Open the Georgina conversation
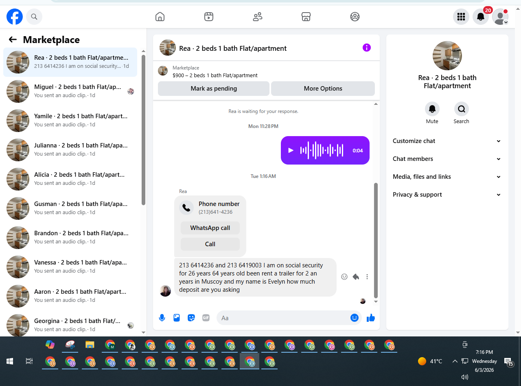 pyautogui.click(x=70, y=324)
